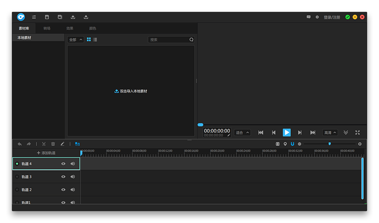Step back one frame
The image size is (379, 223).
click(x=274, y=133)
